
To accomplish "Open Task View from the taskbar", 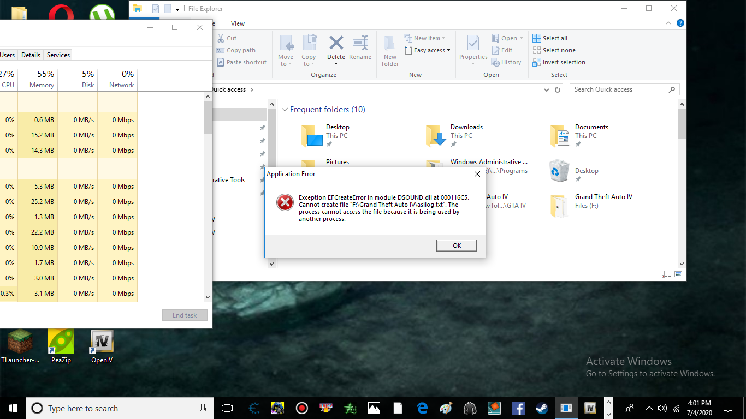I will [x=227, y=408].
